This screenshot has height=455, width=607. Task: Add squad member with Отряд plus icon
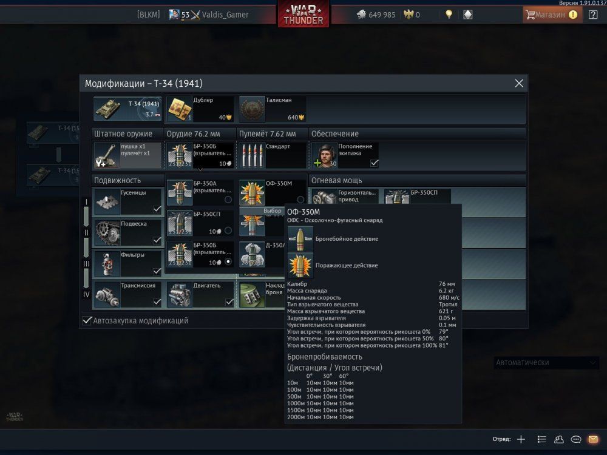click(521, 439)
